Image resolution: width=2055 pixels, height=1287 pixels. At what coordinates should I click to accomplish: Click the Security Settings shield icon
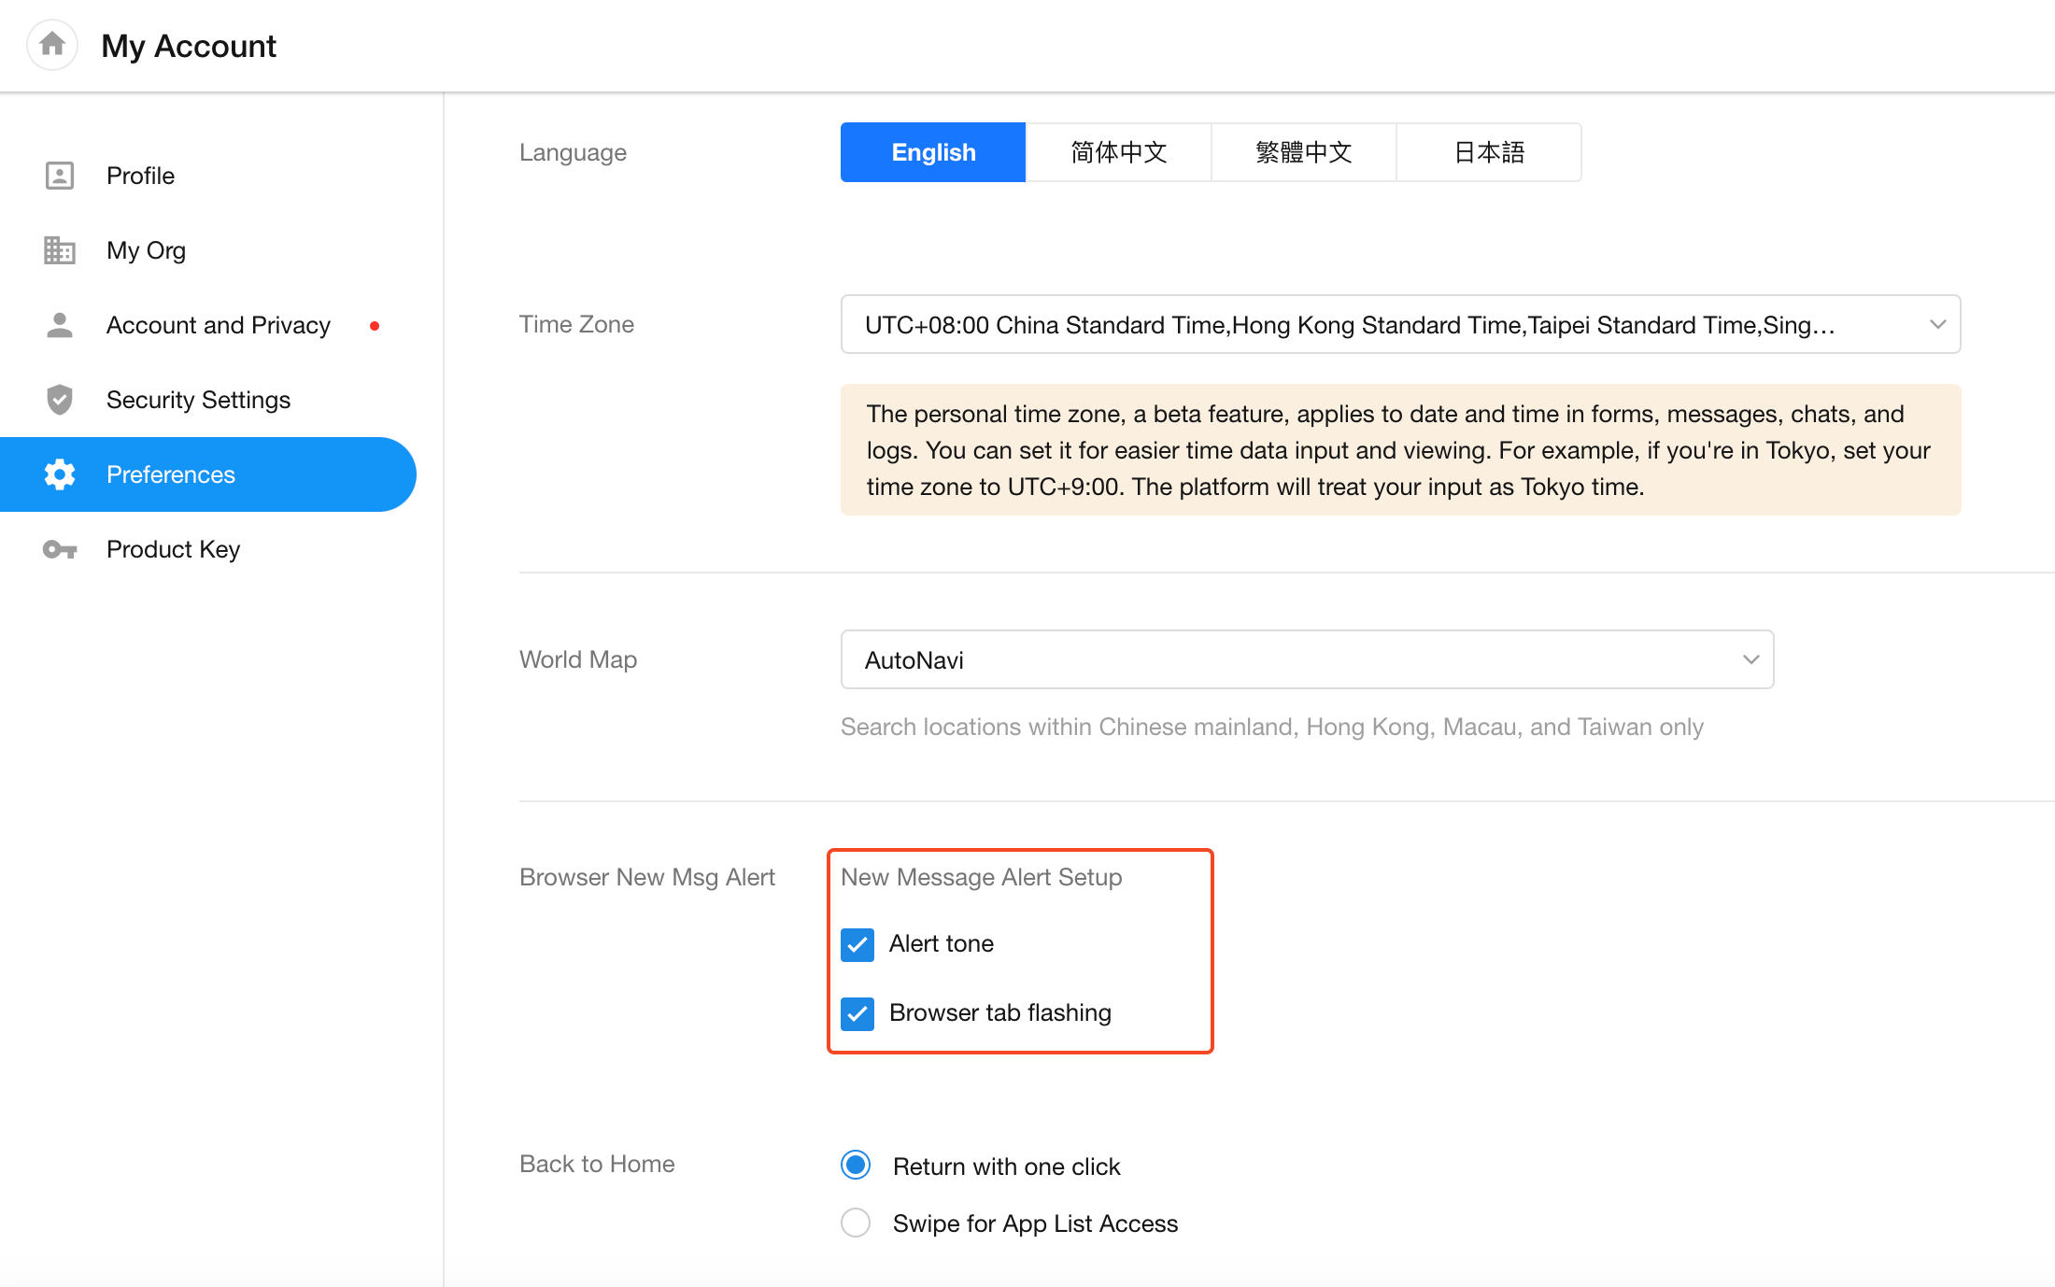click(60, 400)
